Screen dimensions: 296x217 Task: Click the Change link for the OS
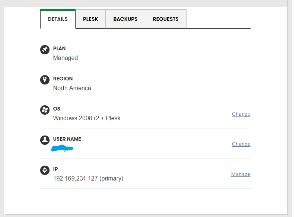pos(241,114)
